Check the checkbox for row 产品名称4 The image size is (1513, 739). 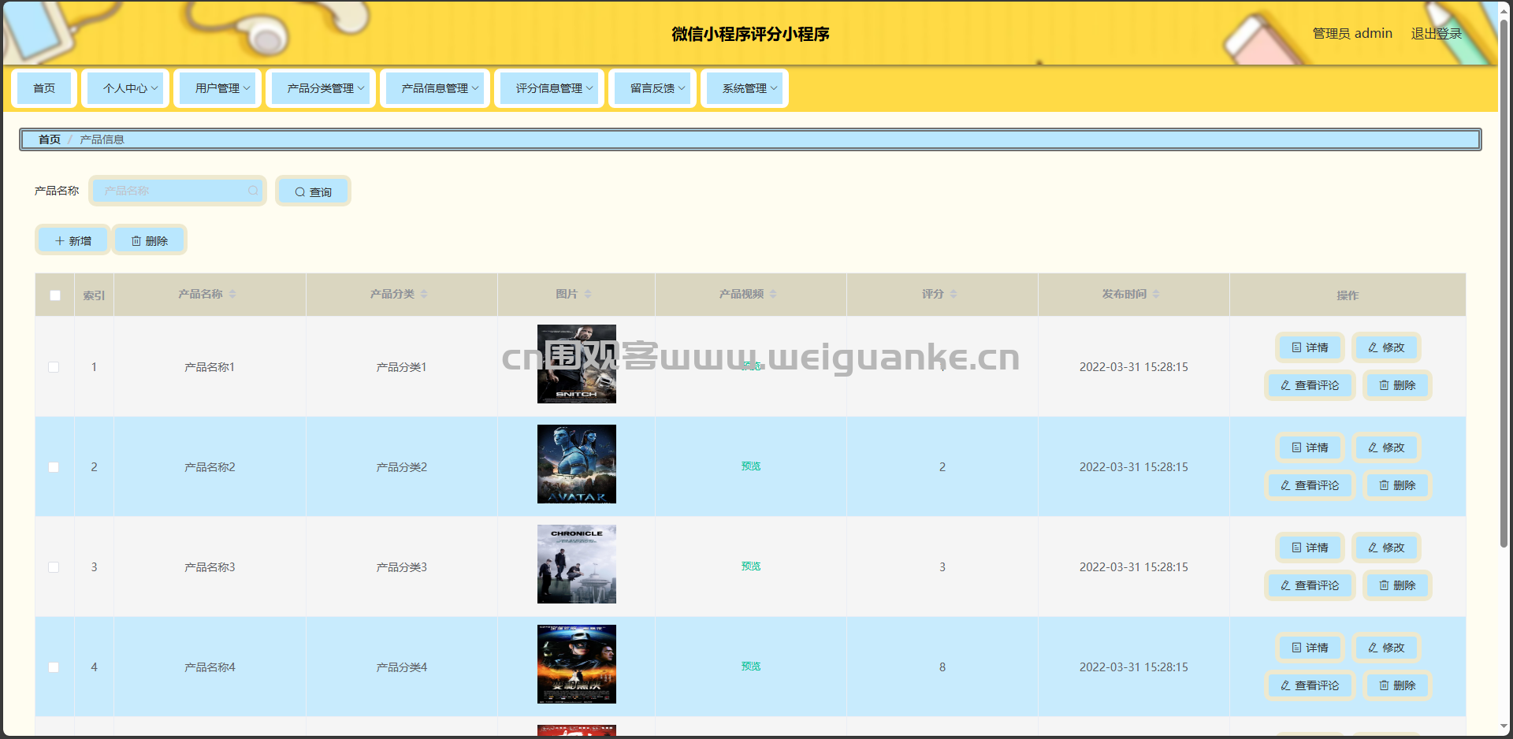(x=54, y=667)
